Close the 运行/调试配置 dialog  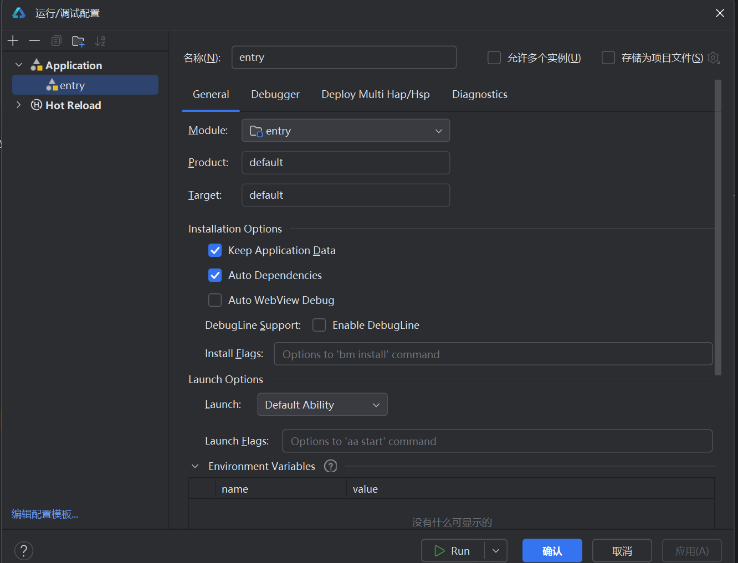pyautogui.click(x=720, y=13)
